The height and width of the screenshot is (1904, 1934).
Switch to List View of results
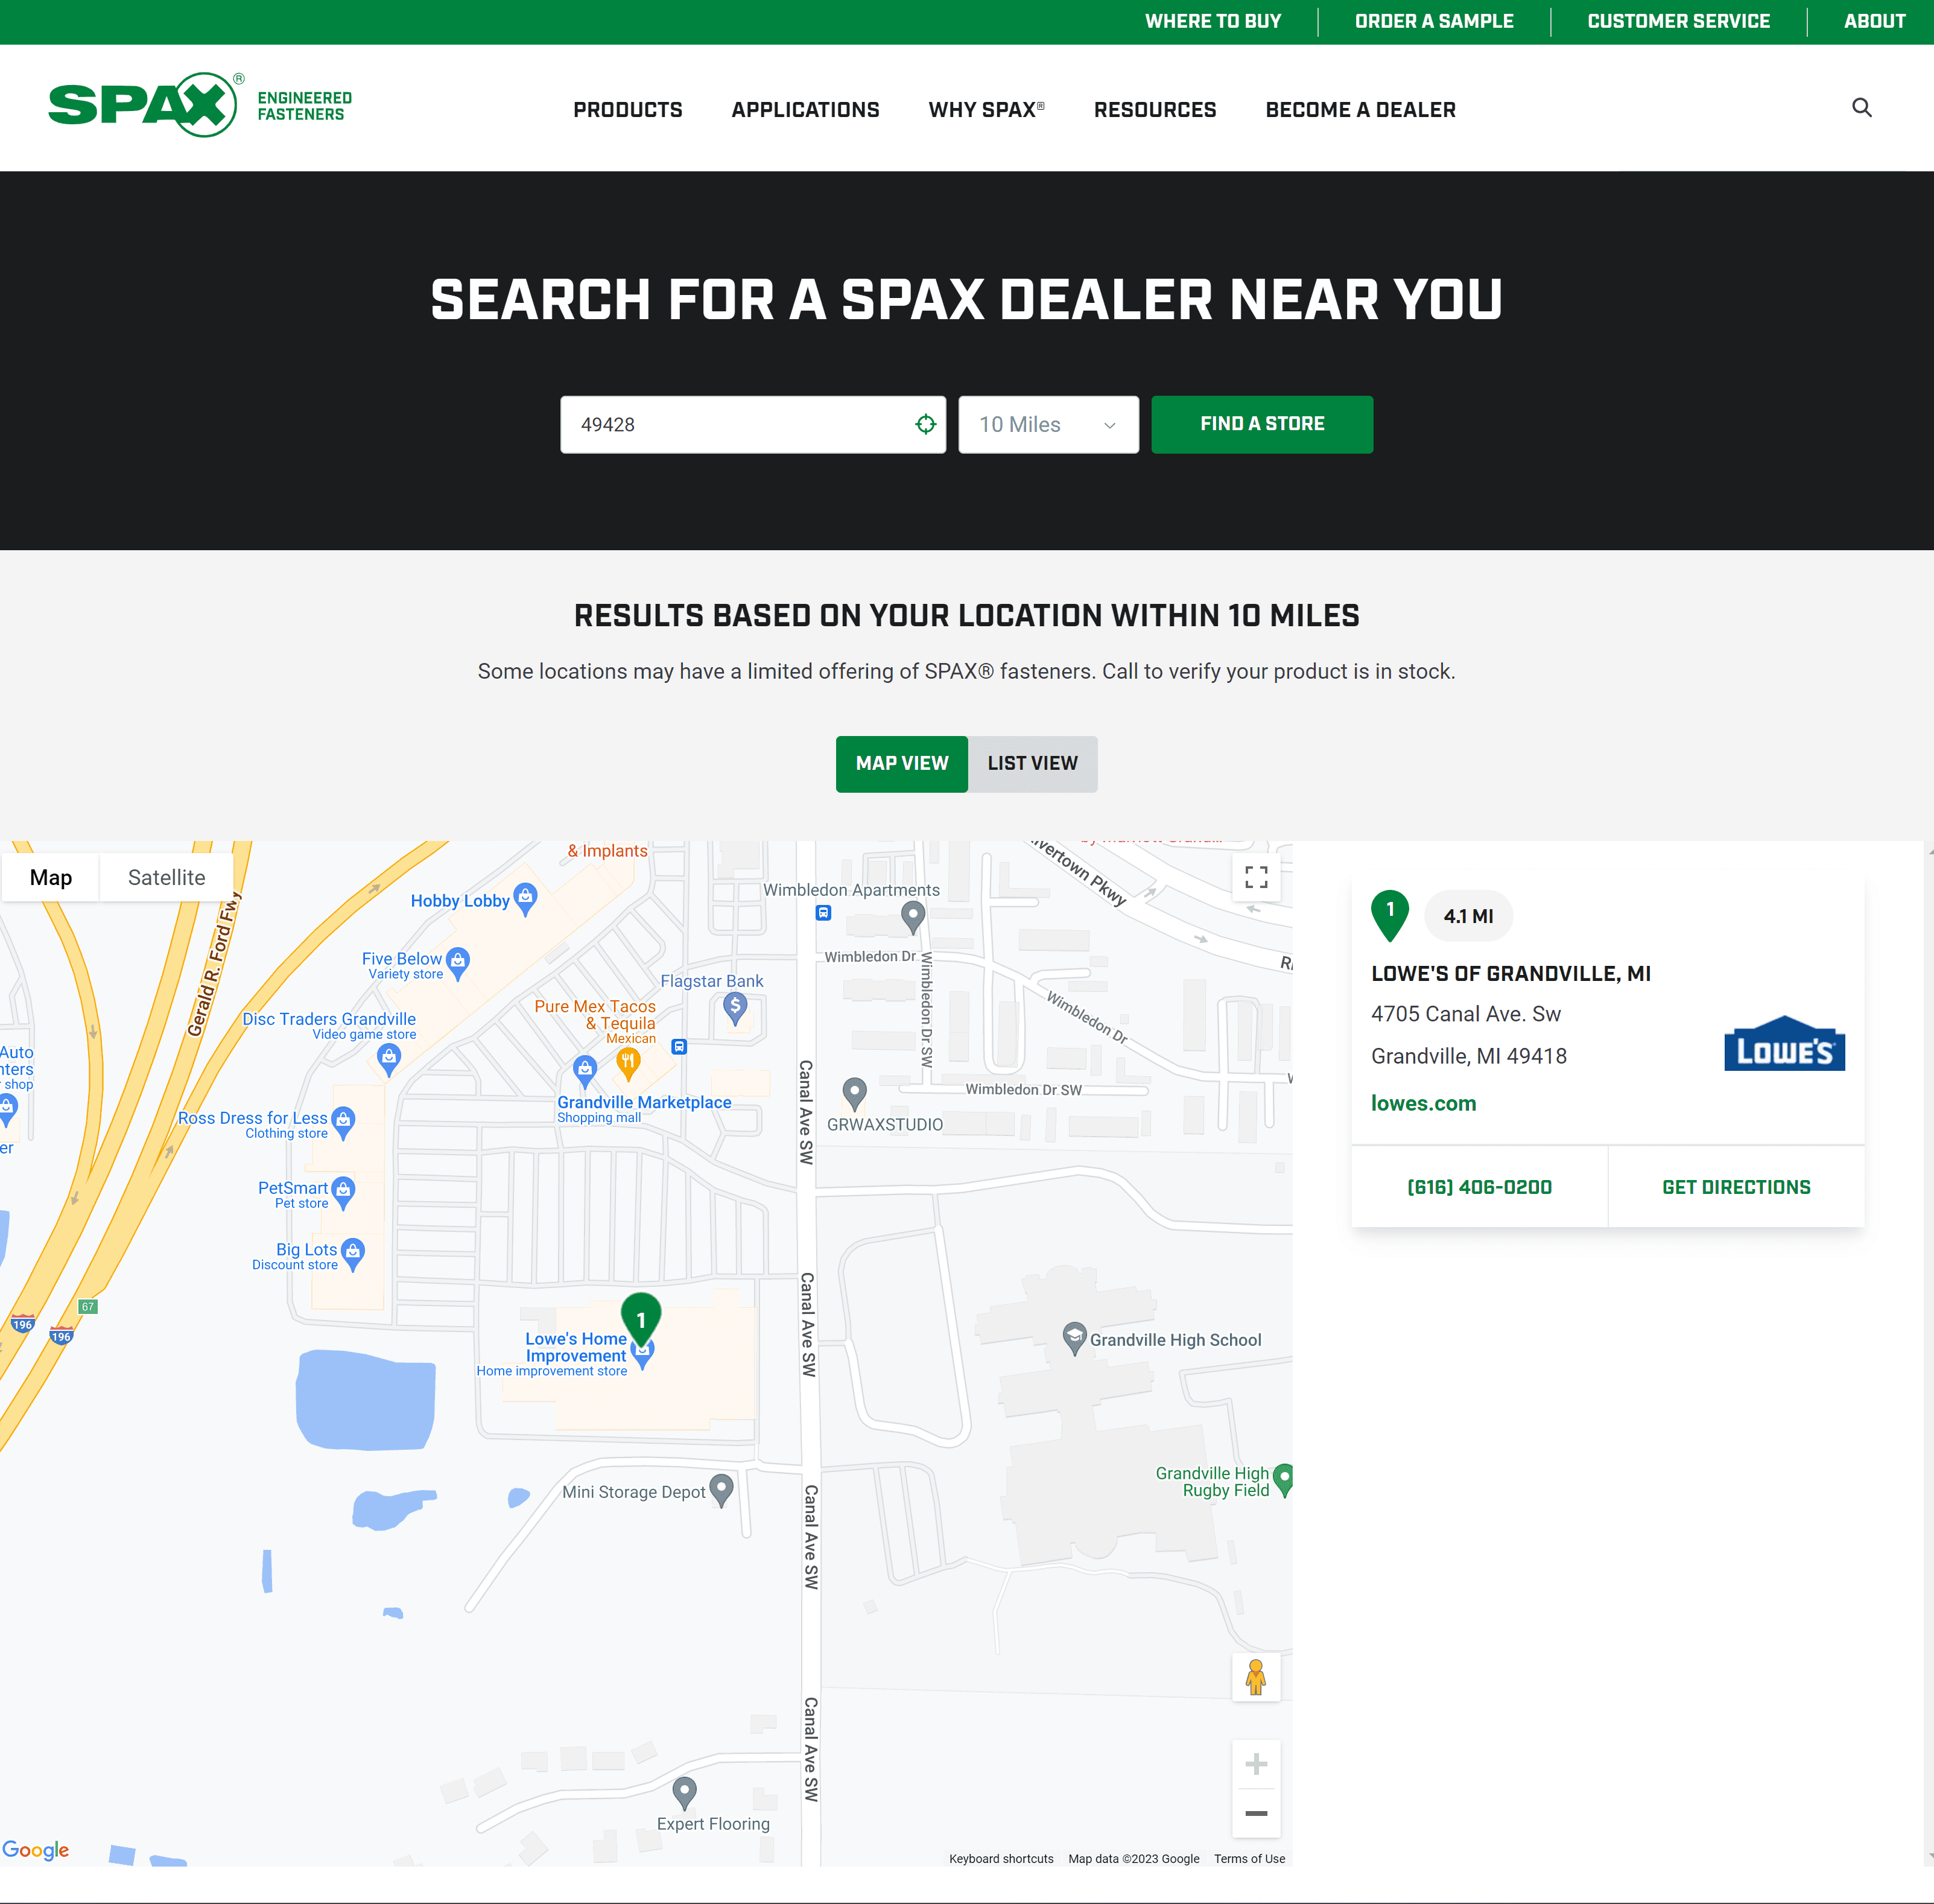pyautogui.click(x=1033, y=763)
